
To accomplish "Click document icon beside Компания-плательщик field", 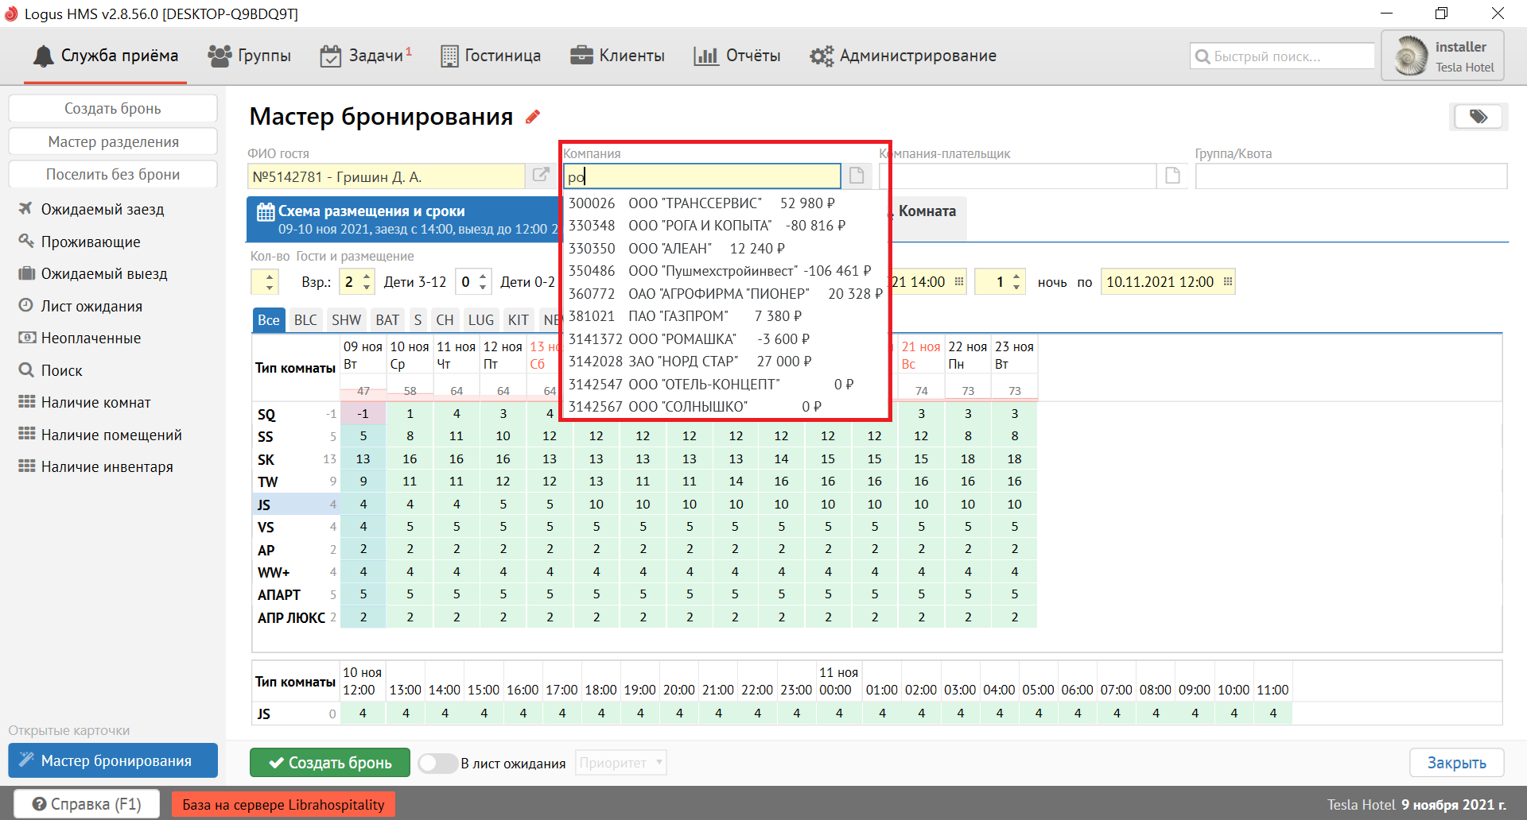I will coord(1172,176).
